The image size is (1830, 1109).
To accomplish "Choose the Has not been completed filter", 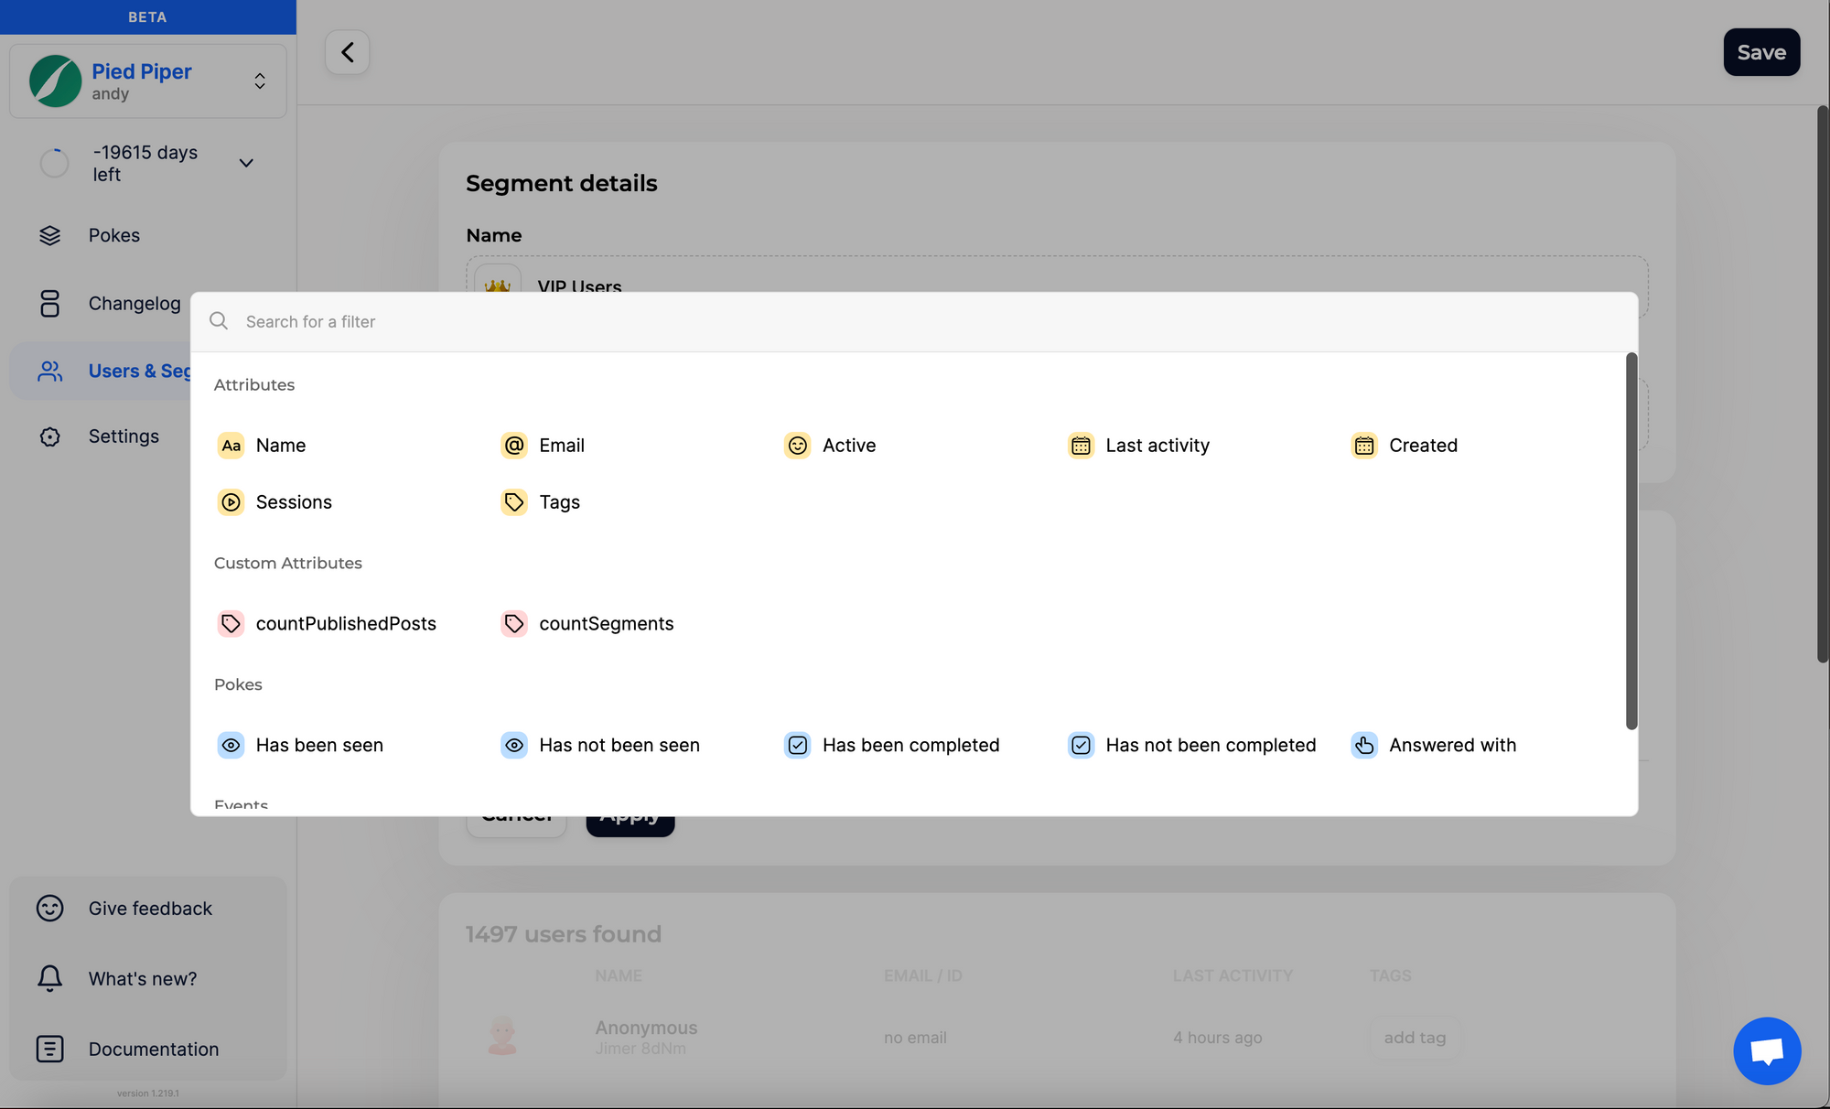I will pyautogui.click(x=1081, y=746).
